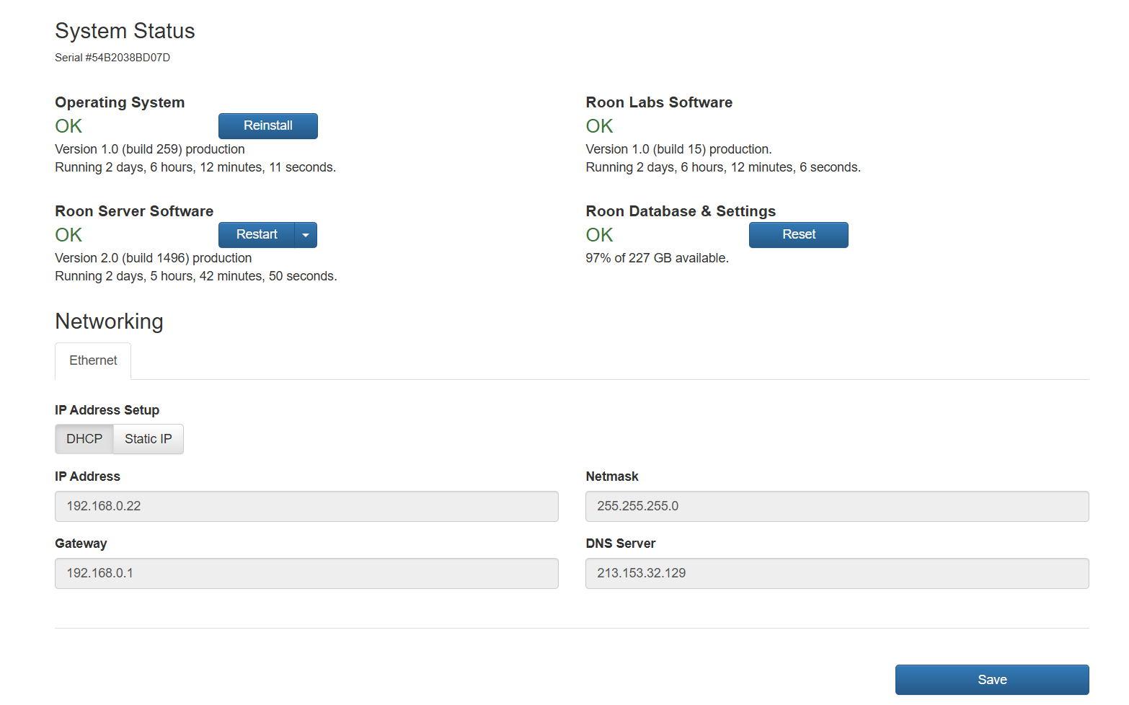Choose the Static IP option
Image resolution: width=1129 pixels, height=705 pixels.
tap(149, 439)
